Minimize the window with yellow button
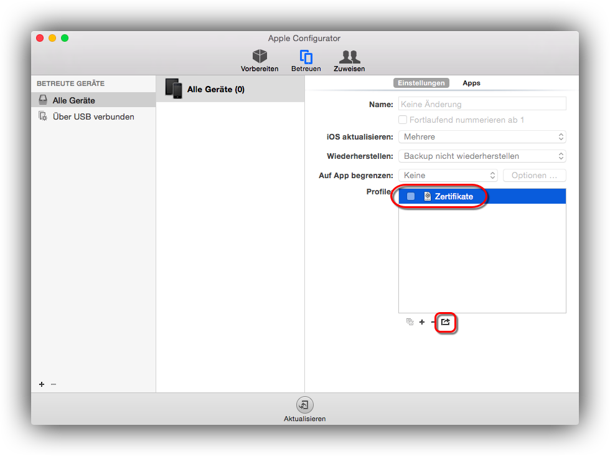 click(52, 38)
